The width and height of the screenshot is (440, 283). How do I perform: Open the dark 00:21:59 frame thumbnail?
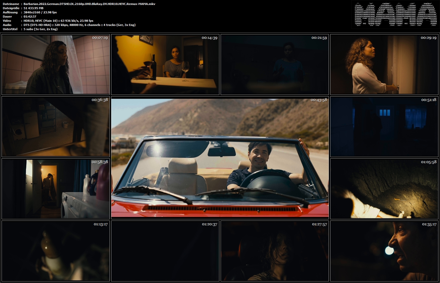(x=275, y=65)
